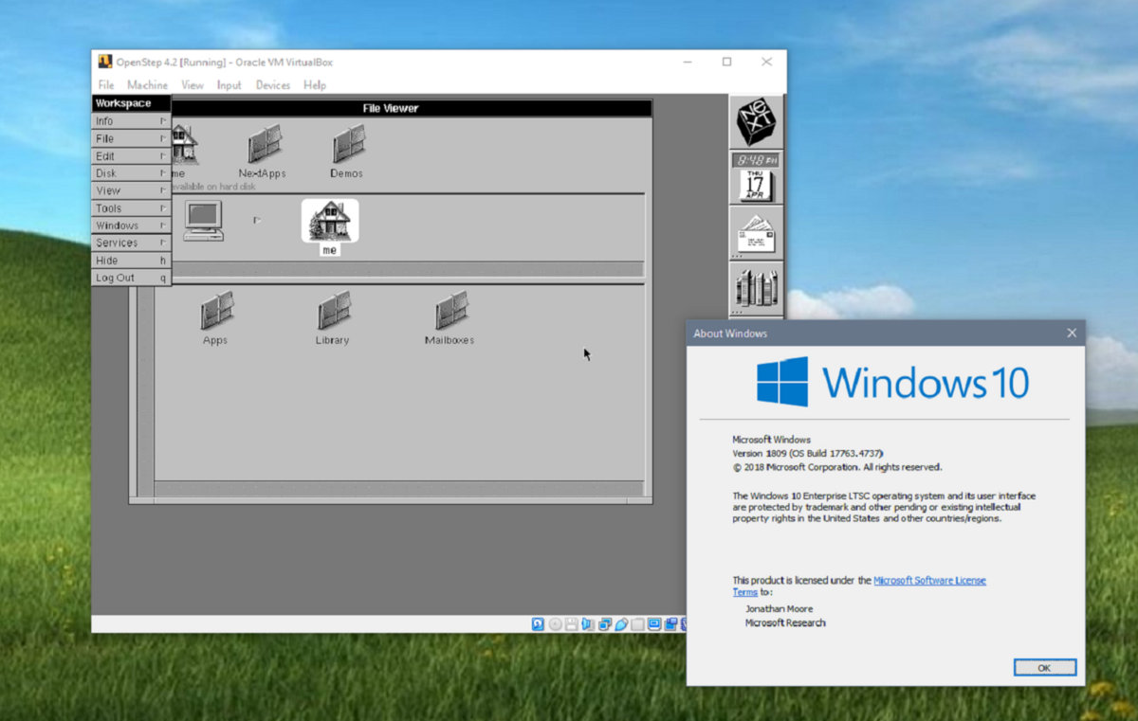Open the Demos folder icon
This screenshot has width=1138, height=721.
click(347, 145)
